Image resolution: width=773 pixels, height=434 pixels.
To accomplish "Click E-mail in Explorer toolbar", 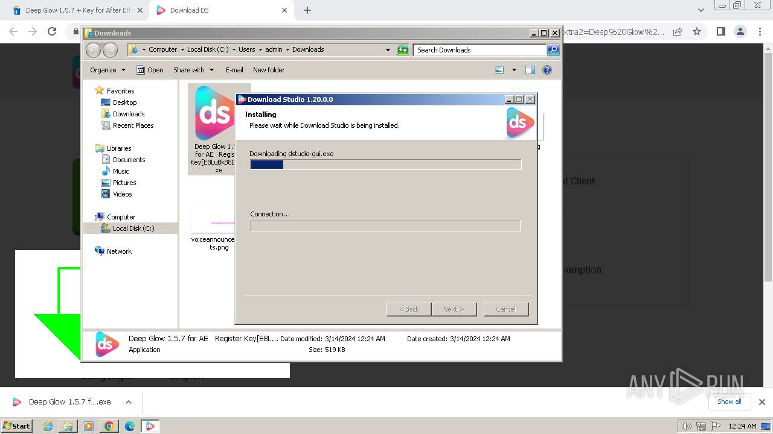I will (x=234, y=70).
